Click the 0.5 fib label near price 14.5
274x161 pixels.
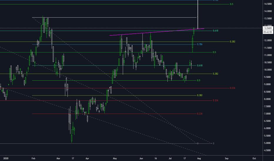[x=232, y=4]
